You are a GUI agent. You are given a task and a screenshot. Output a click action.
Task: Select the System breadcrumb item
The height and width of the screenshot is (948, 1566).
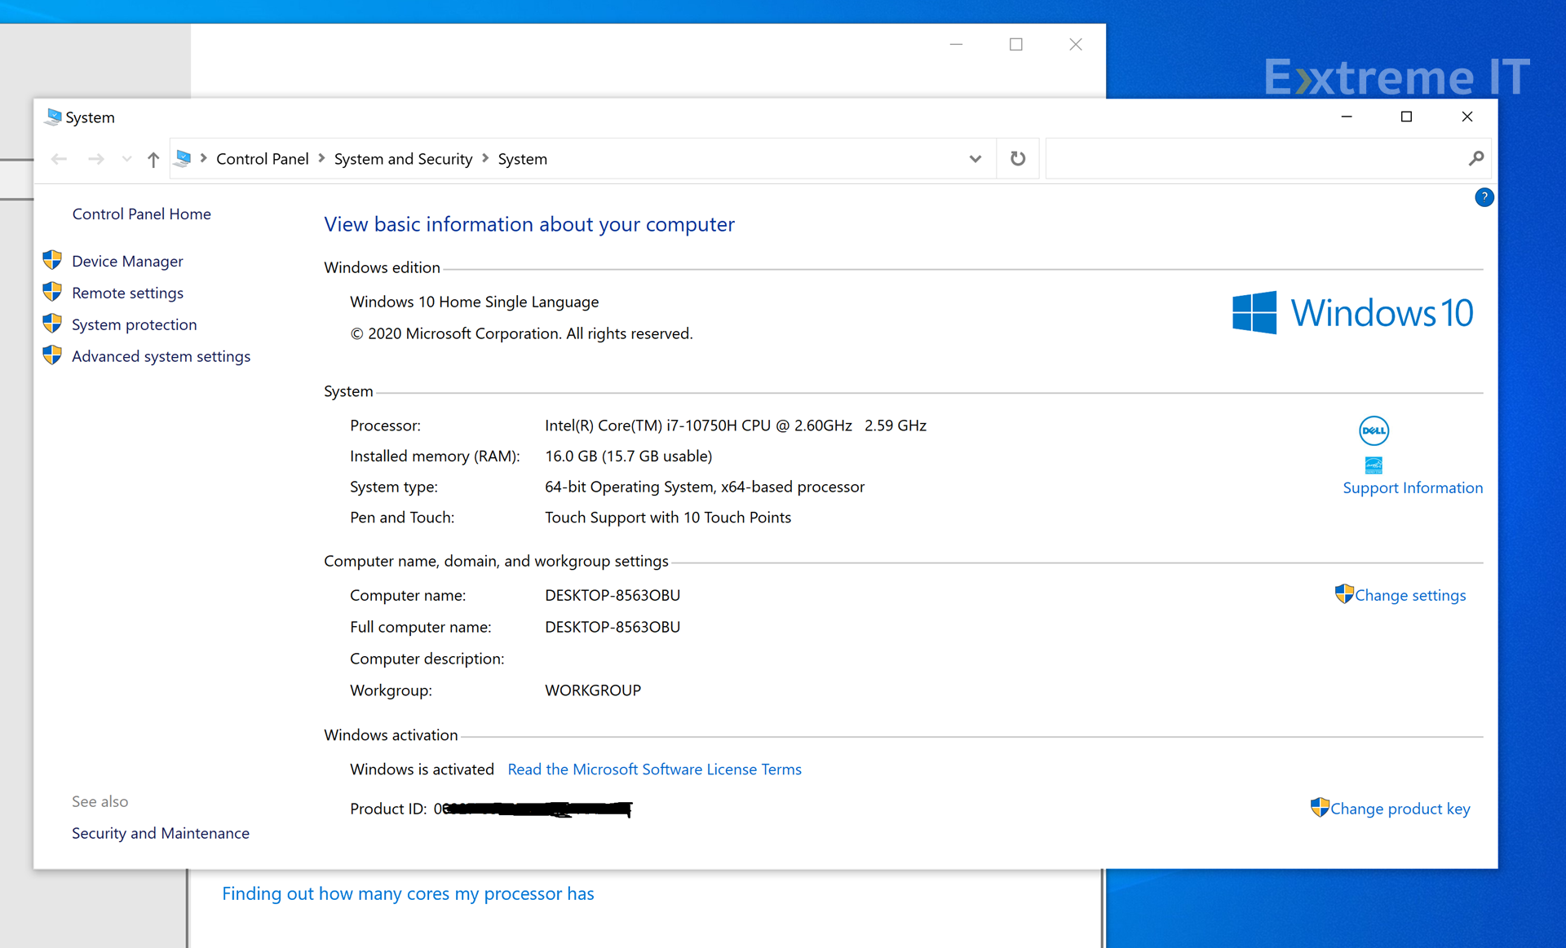tap(522, 159)
